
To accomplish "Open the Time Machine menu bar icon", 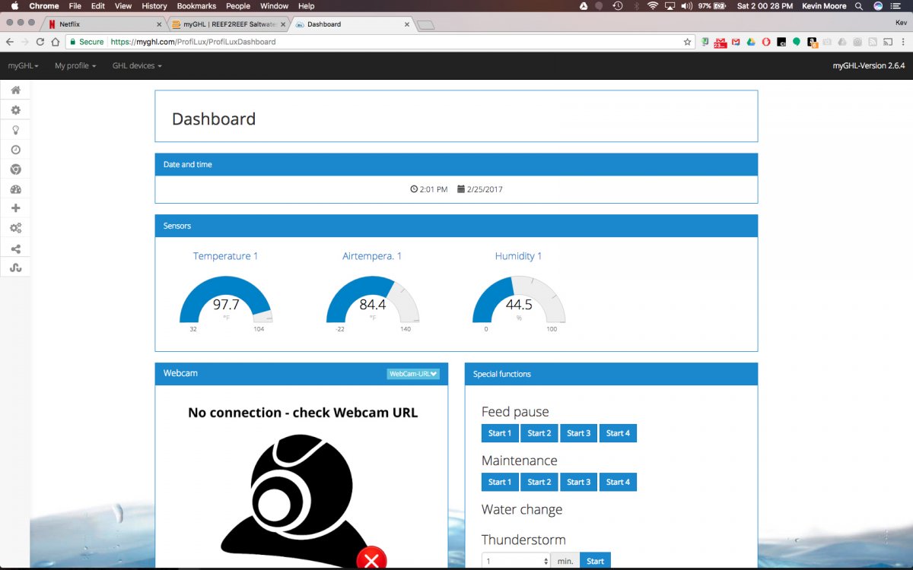I will click(x=618, y=6).
